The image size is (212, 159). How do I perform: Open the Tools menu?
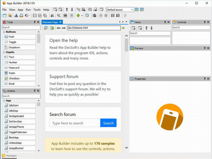[37, 10]
